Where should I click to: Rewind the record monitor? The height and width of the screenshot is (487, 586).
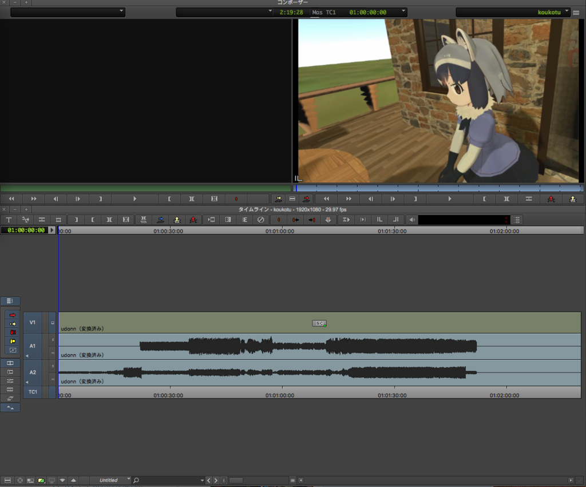click(x=326, y=199)
